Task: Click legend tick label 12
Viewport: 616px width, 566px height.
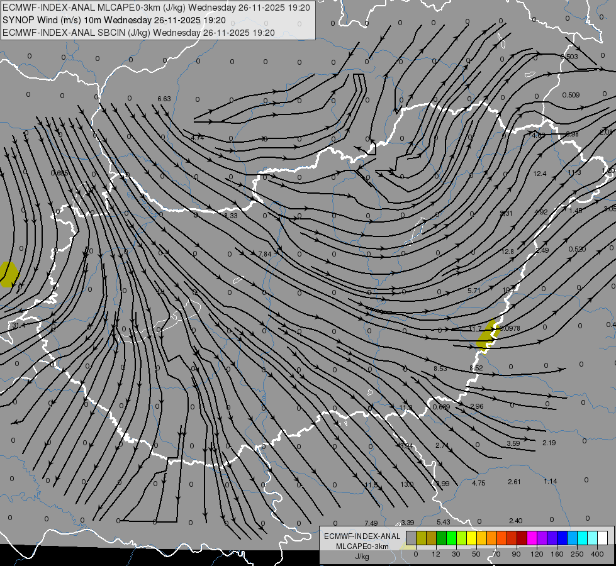Action: (x=435, y=554)
